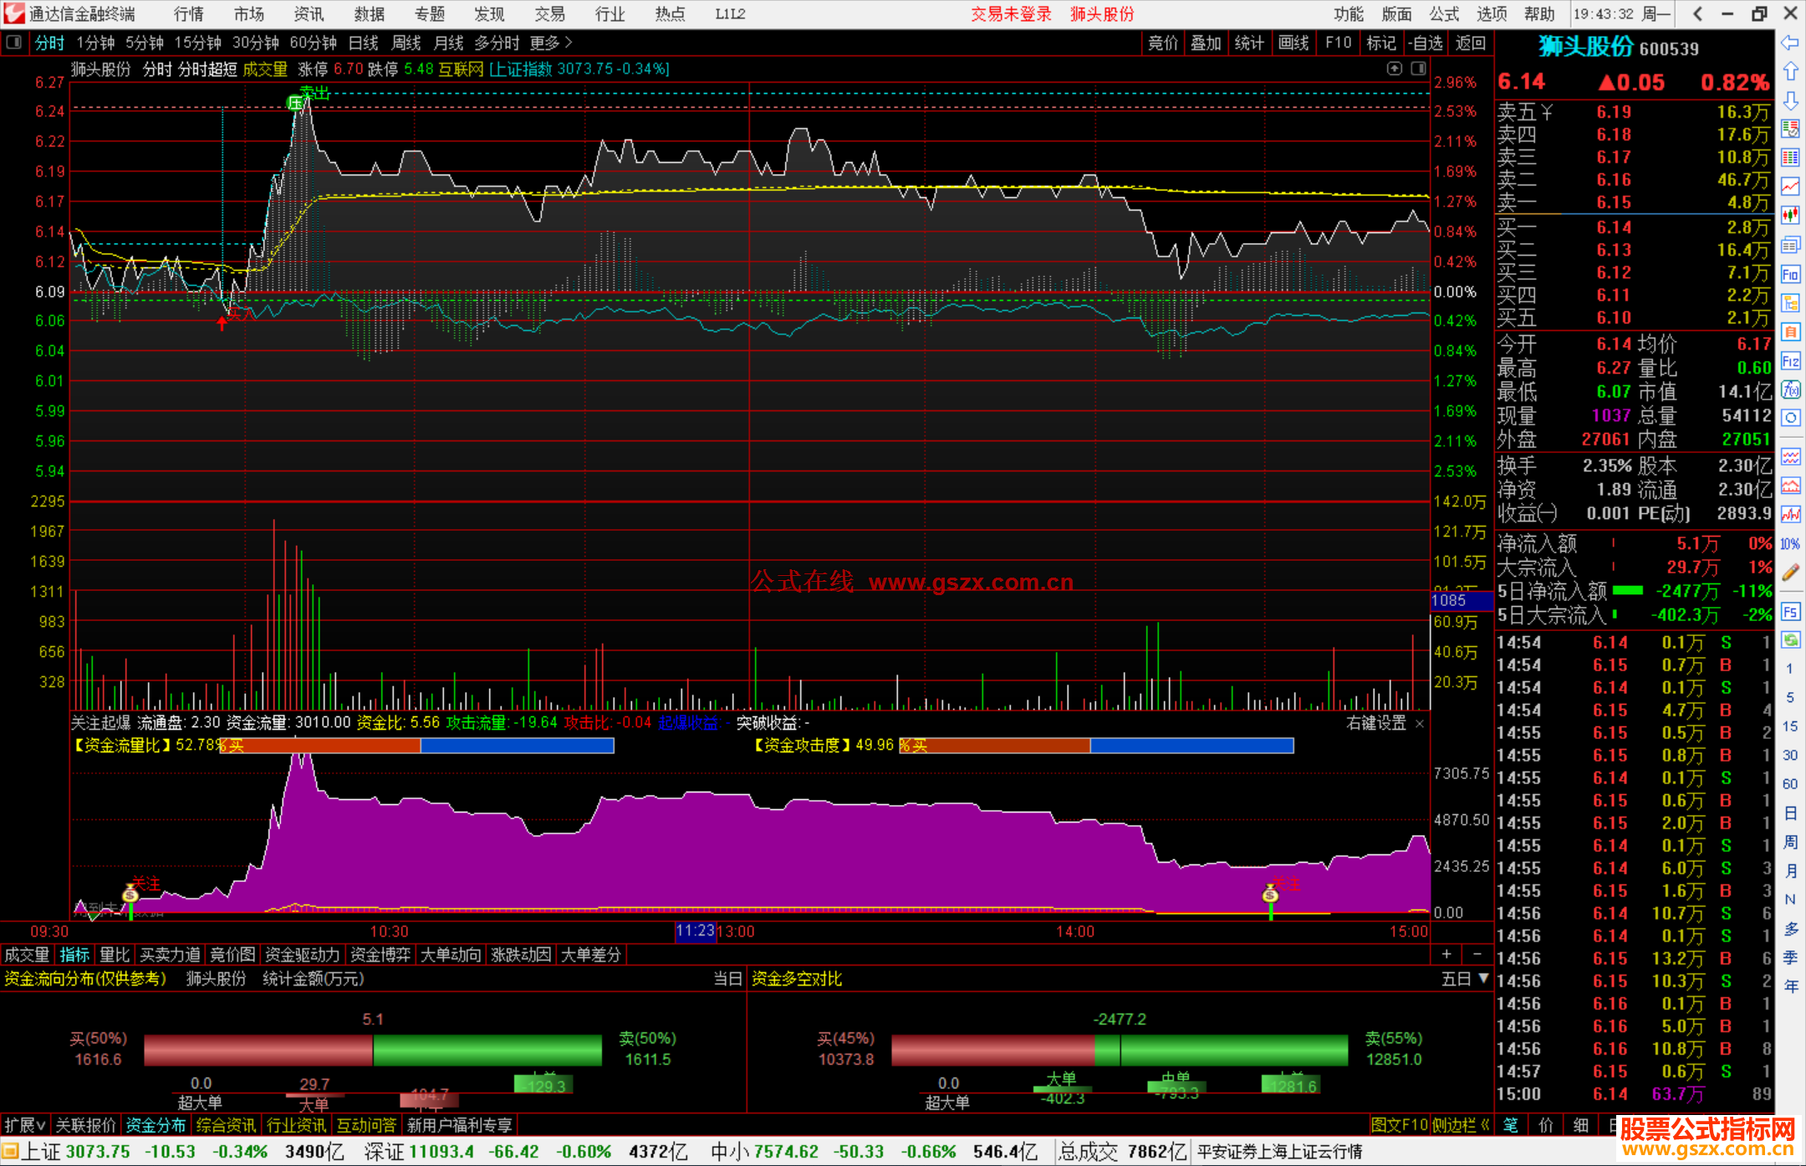Open the quote list icon with checkmark
The height and width of the screenshot is (1166, 1806).
[x=1790, y=129]
